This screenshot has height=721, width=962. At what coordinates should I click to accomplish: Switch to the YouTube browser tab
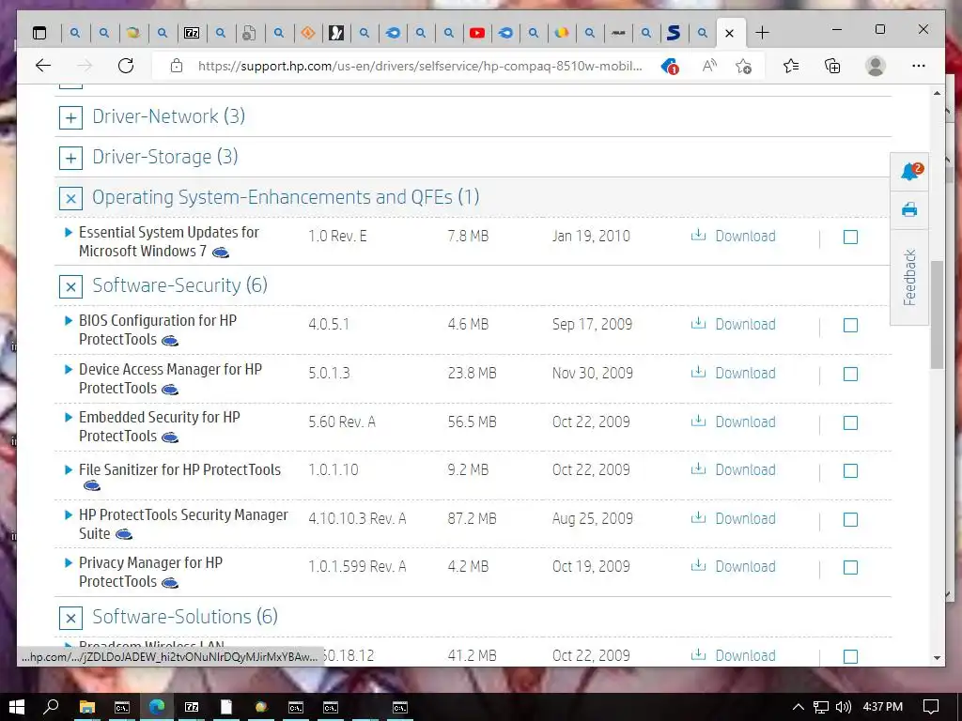point(476,33)
